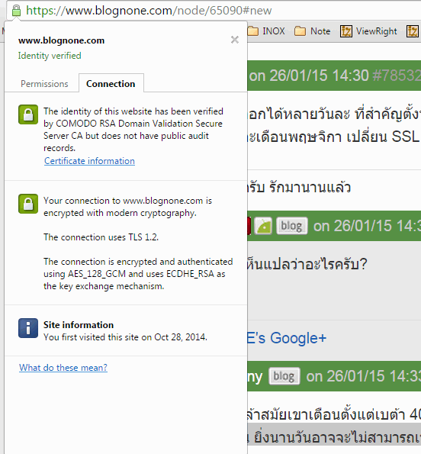This screenshot has width=421, height=454.
Task: Open the ViewRight bookmark
Action: (368, 31)
